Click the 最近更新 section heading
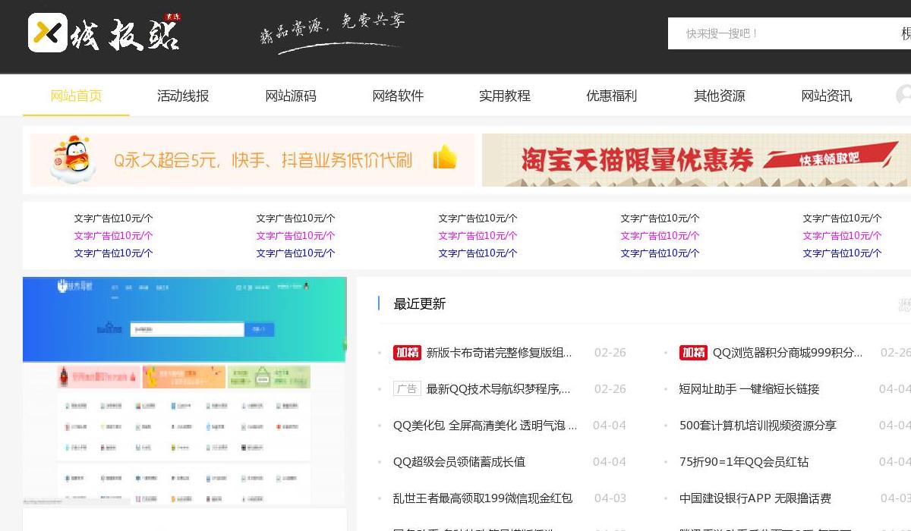Image resolution: width=911 pixels, height=531 pixels. [x=419, y=304]
